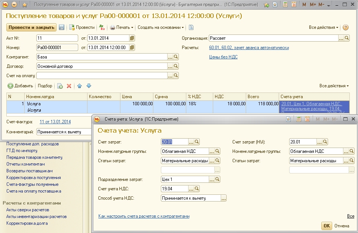
Task: Click ellipsis select button for Контрагент
Action: (170, 57)
